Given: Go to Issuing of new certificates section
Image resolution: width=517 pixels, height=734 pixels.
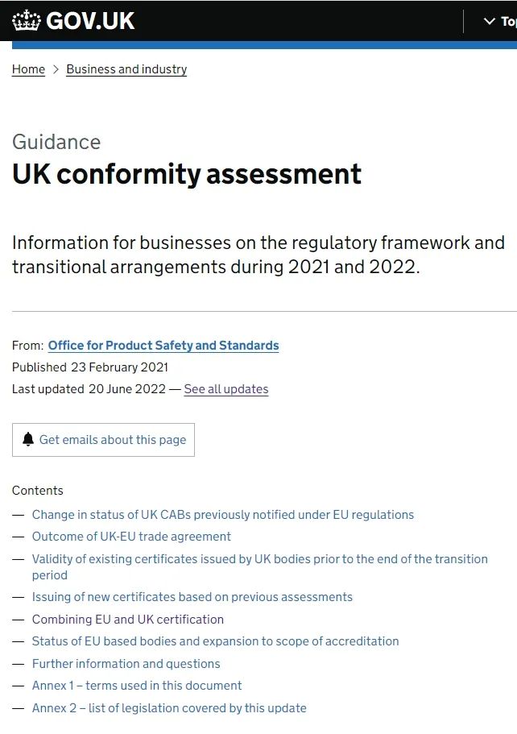Looking at the screenshot, I should (192, 597).
